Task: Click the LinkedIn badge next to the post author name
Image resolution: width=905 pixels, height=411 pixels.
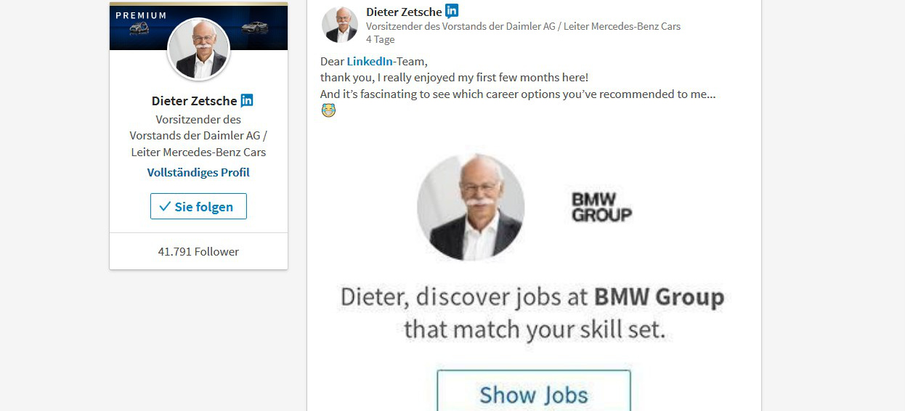Action: (x=452, y=11)
